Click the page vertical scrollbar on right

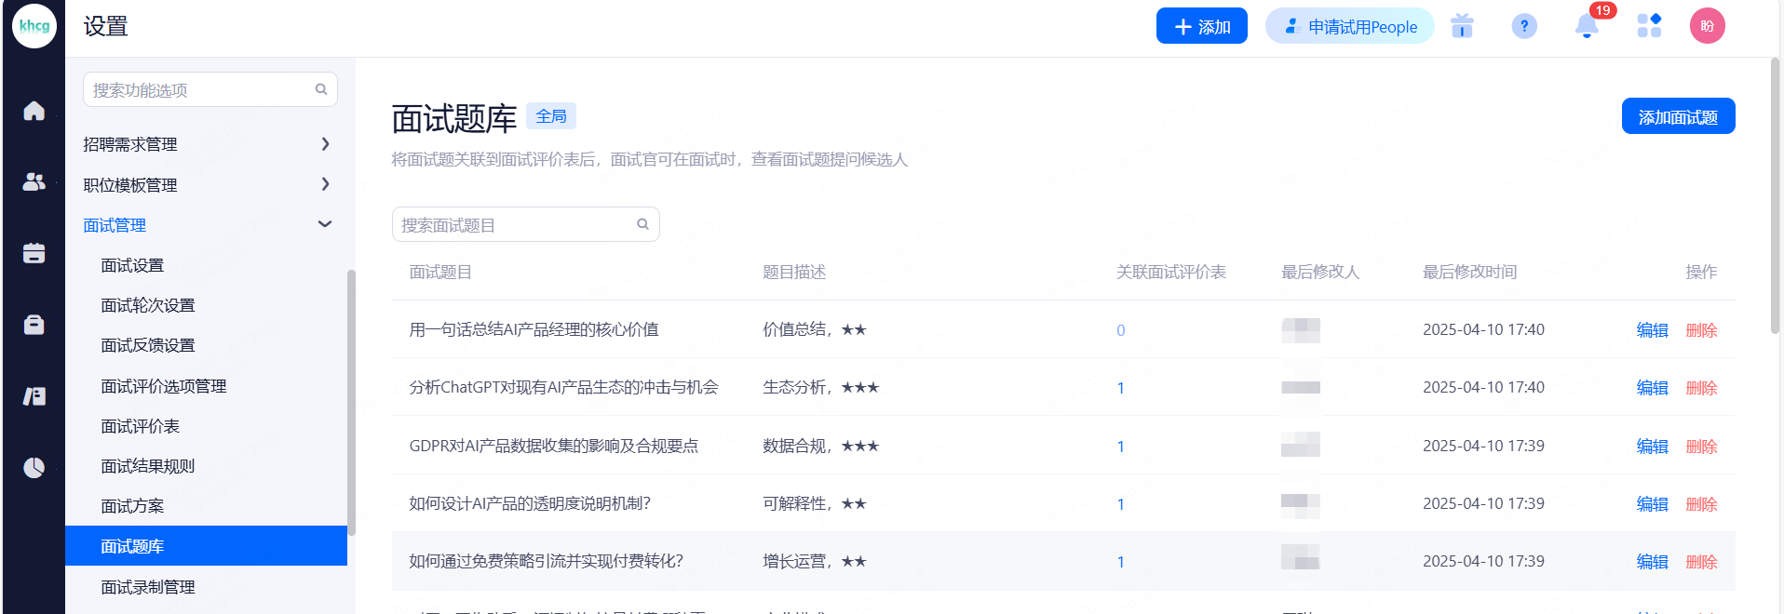click(x=1775, y=195)
